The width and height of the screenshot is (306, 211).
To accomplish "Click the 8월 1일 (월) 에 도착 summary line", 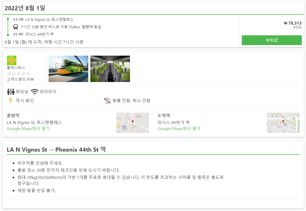I will 44,42.
